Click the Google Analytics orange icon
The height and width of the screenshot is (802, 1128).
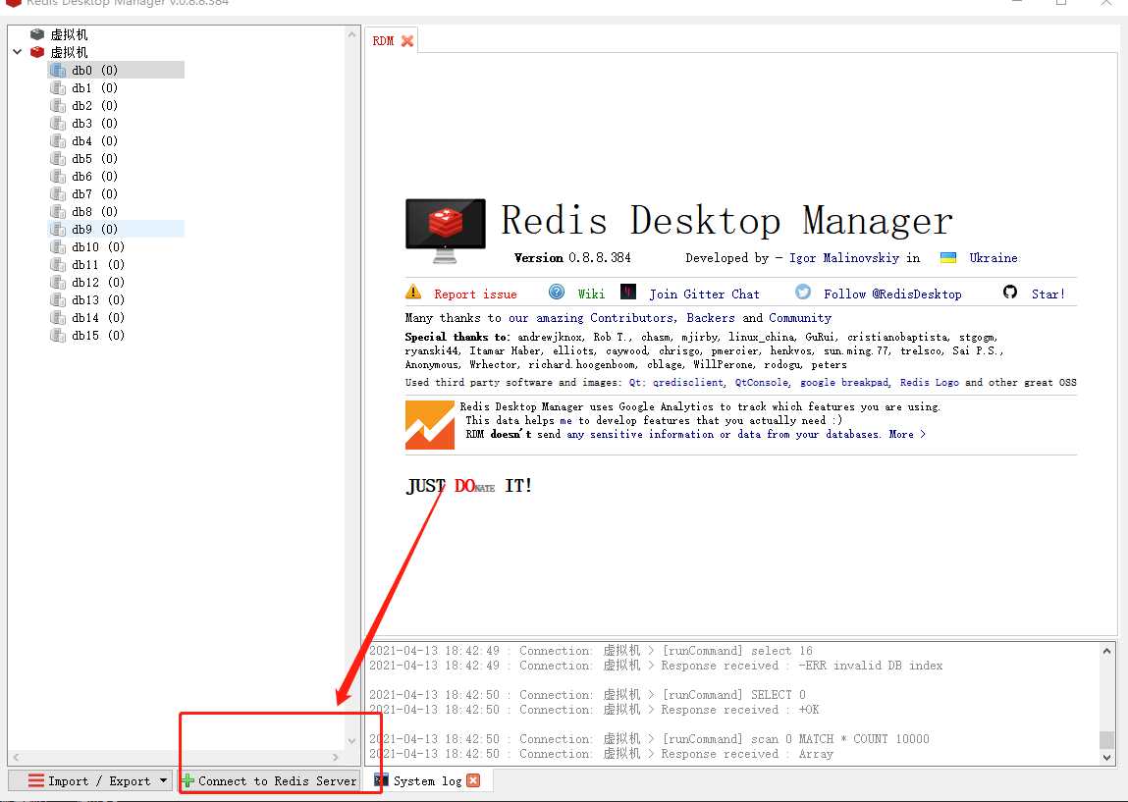click(x=429, y=425)
